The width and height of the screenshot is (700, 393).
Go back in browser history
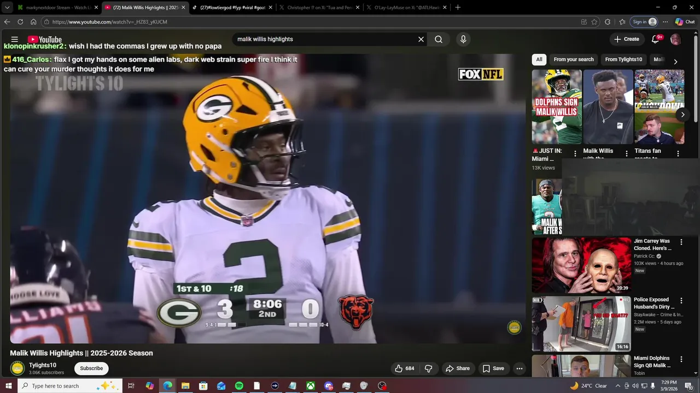[x=7, y=22]
